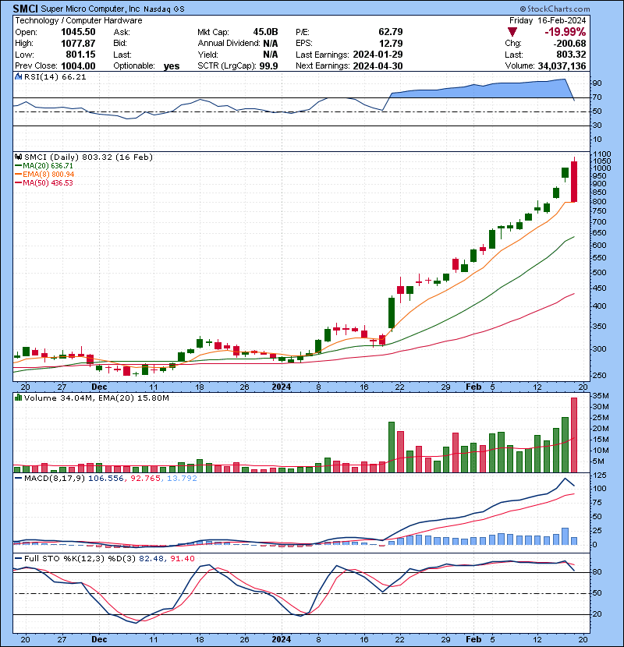
Task: Click the SCTR (LrgCap) value 99.9
Action: coord(268,66)
